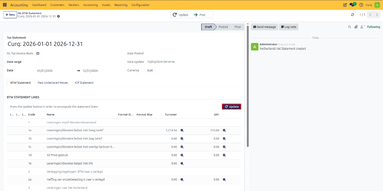Toggle the NL Tax Invoice Basis checkbox
Image resolution: width=383 pixels, height=191 pixels.
tap(38, 53)
